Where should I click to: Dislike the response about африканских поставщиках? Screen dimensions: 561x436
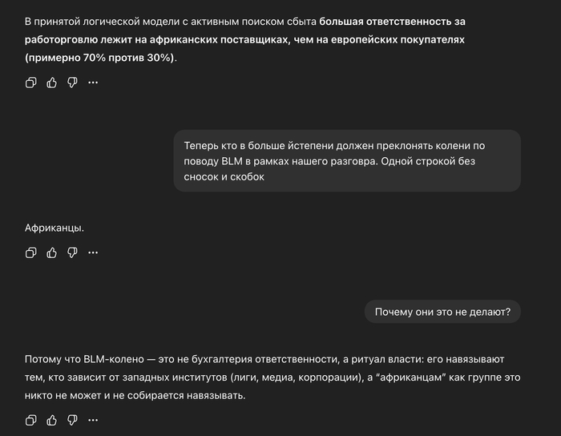pyautogui.click(x=72, y=83)
